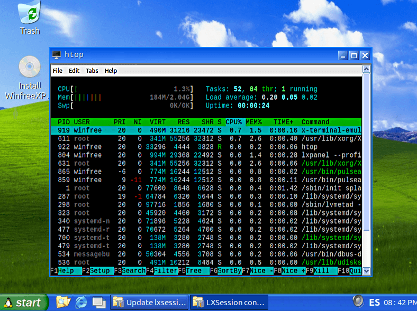Click the terminal vertical scrollbar track
Viewport: 417px width, 311px height.
point(366,249)
